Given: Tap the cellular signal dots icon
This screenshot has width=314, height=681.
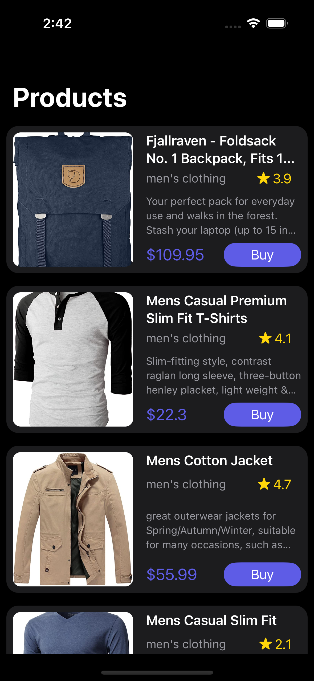Looking at the screenshot, I should 233,27.
